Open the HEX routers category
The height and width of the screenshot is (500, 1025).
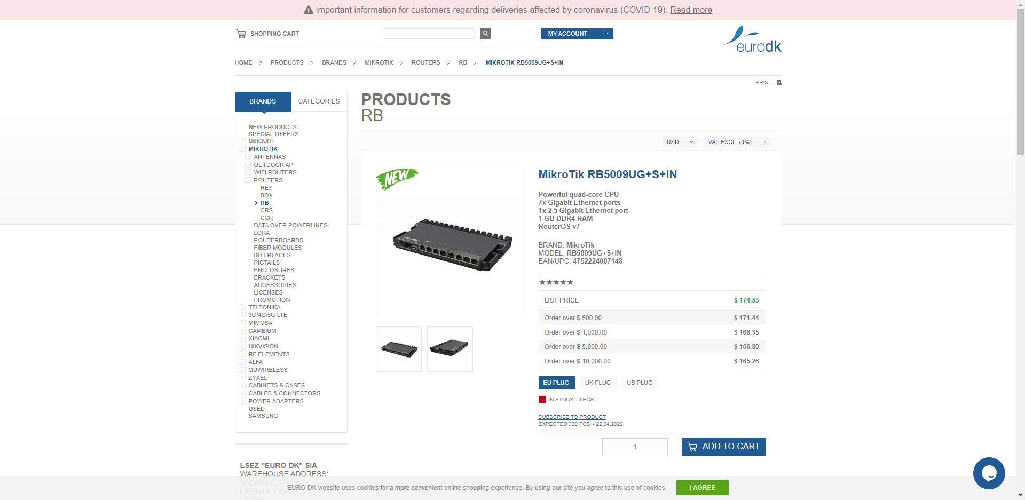point(266,188)
